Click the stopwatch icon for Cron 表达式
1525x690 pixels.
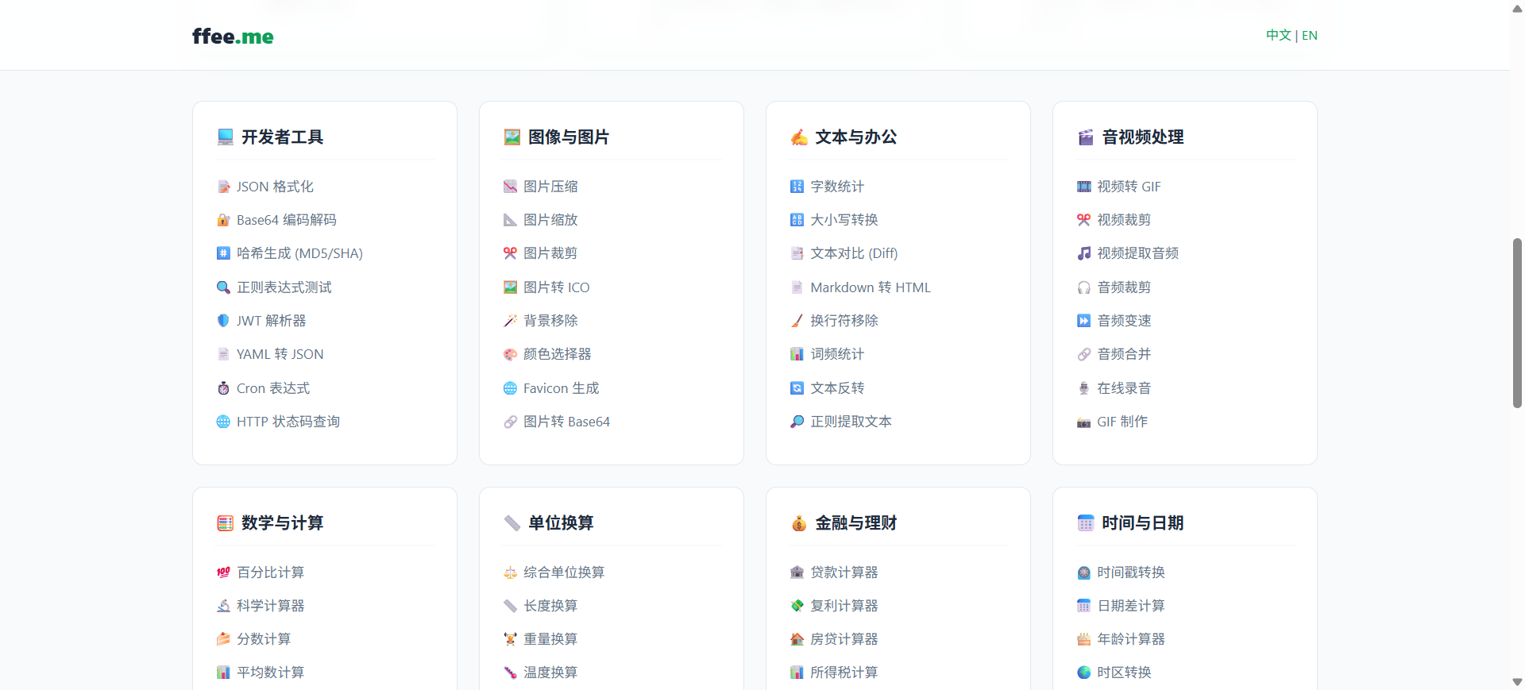(x=224, y=388)
